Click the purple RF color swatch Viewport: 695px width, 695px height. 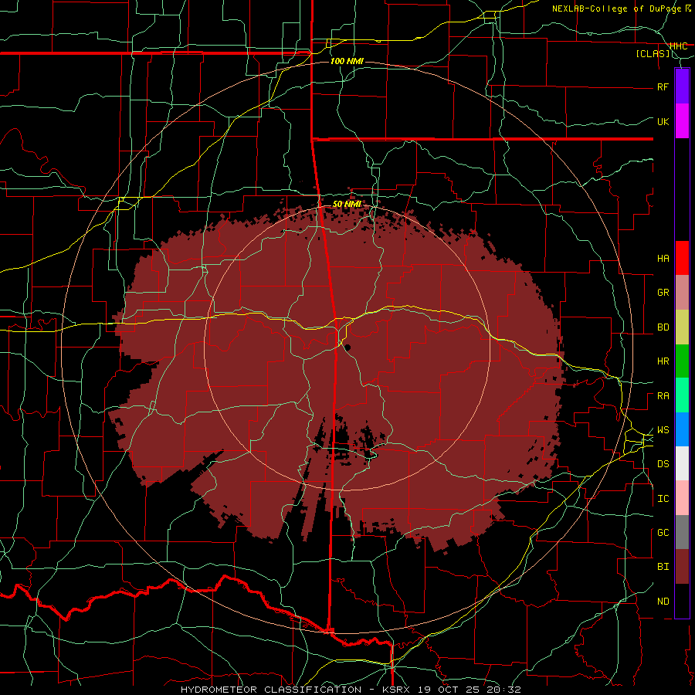(682, 86)
